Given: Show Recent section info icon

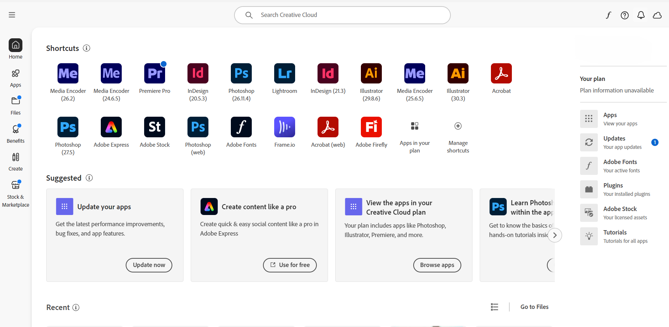Looking at the screenshot, I should click(x=76, y=307).
